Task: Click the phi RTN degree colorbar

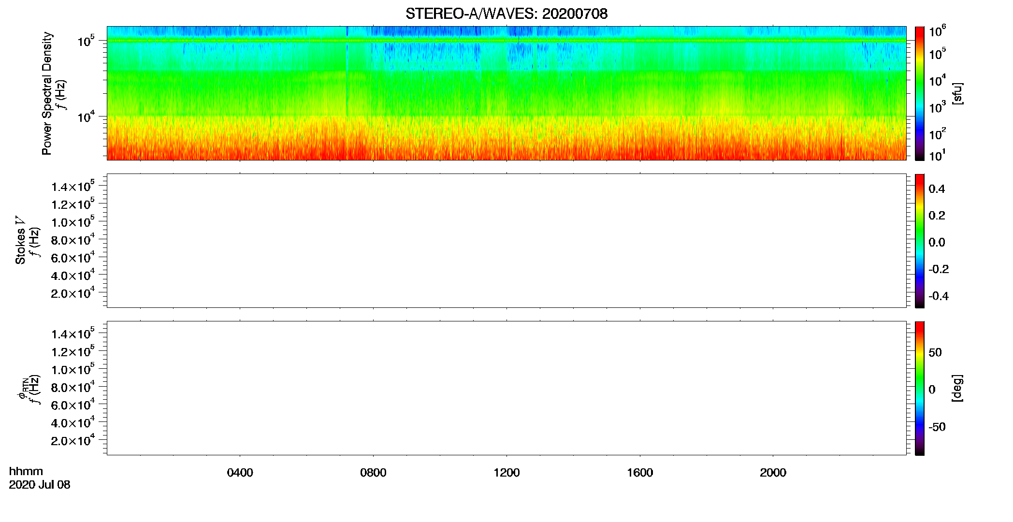Action: click(x=920, y=388)
